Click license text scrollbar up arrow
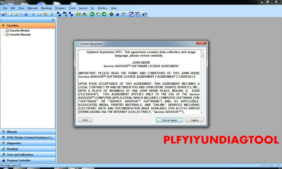This screenshot has width=282, height=169. point(202,52)
